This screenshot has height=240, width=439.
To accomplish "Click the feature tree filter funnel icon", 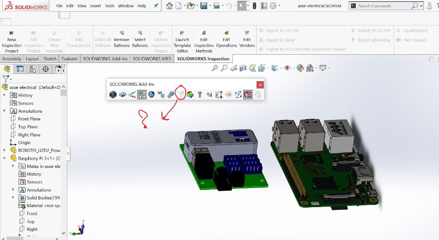I will coord(5,78).
